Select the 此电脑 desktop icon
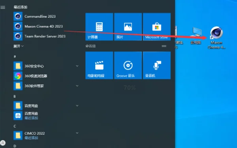The image size is (237, 148). tap(196, 36)
